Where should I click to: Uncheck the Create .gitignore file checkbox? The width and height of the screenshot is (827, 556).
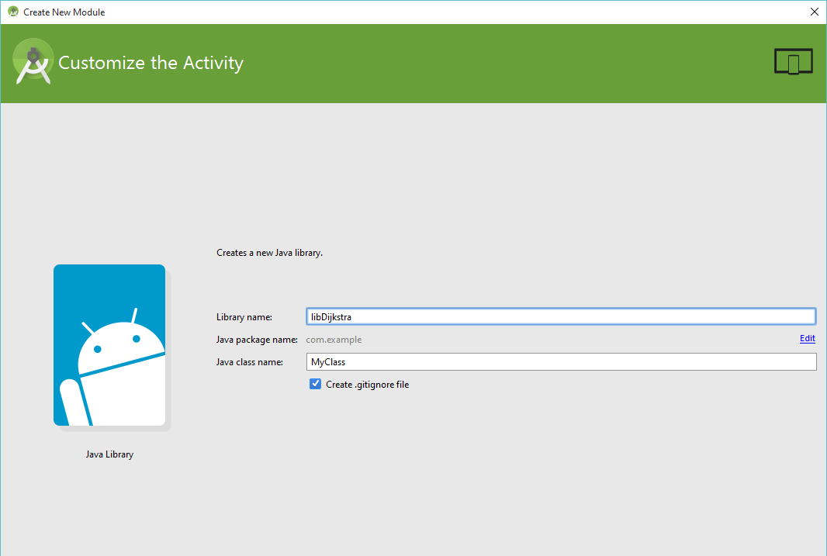click(315, 383)
